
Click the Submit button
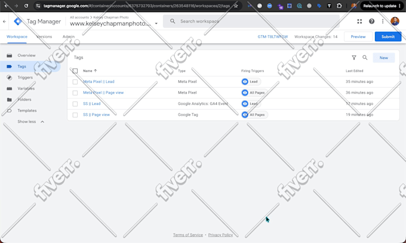click(388, 37)
